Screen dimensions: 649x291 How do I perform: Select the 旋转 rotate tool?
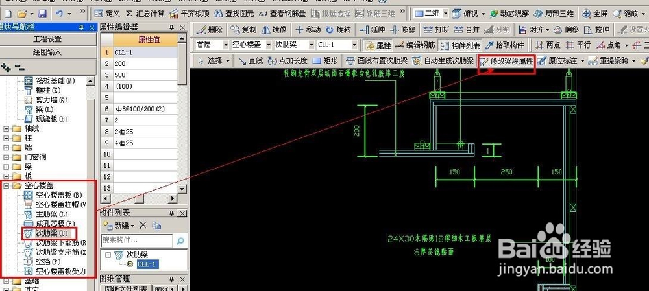(x=339, y=30)
